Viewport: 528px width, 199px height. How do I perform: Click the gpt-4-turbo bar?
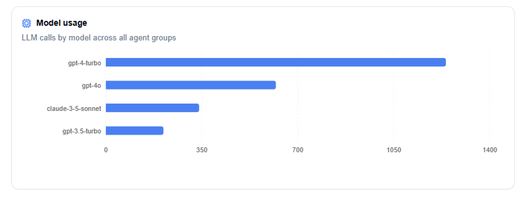[276, 62]
